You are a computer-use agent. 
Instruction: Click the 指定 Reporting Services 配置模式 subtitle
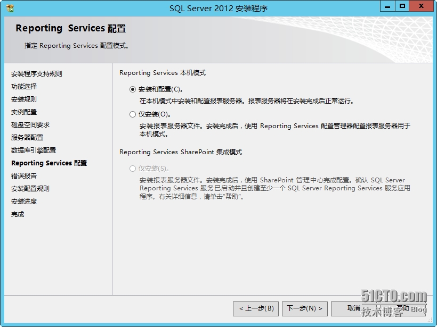click(76, 46)
